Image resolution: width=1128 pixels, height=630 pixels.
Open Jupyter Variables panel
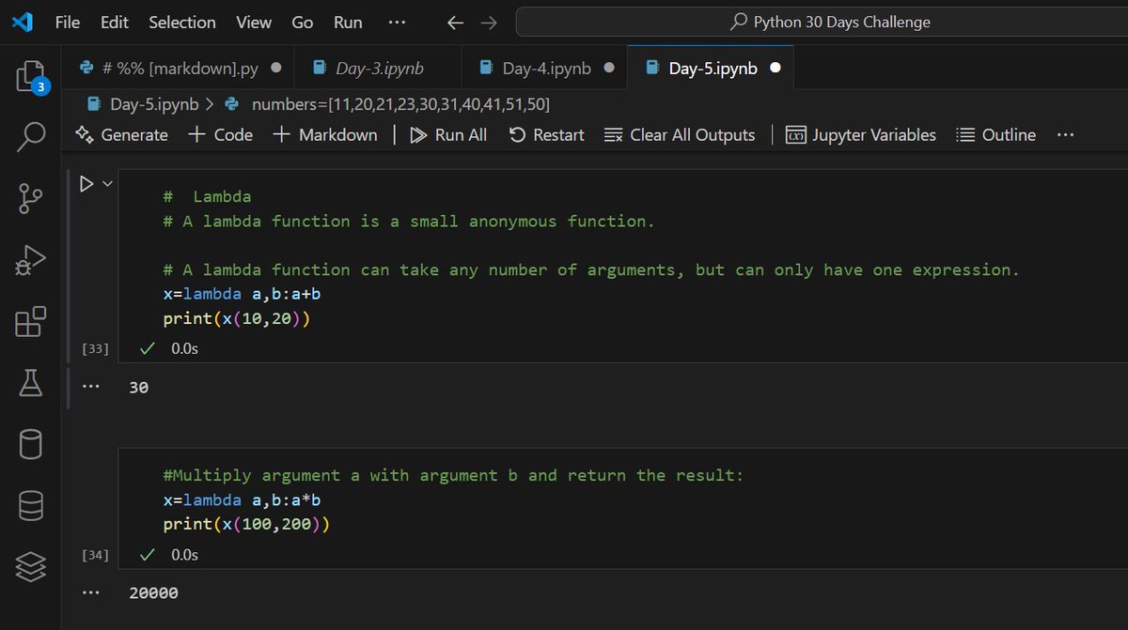[861, 135]
